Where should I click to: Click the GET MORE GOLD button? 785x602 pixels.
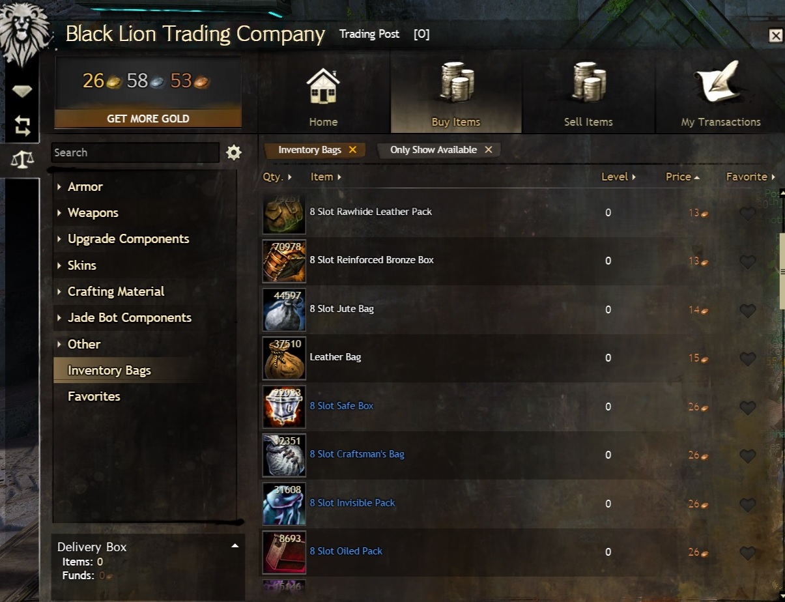point(148,119)
